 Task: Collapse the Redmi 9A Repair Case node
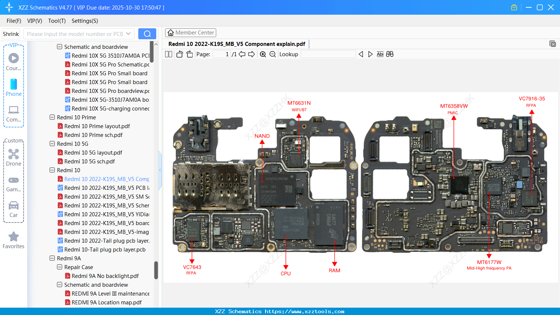[x=59, y=267]
